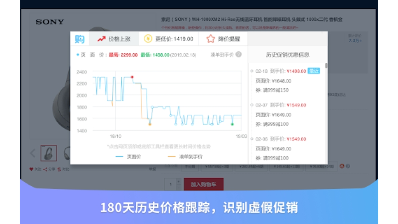Click the blue 最近 badge
The width and height of the screenshot is (398, 224).
pos(314,71)
